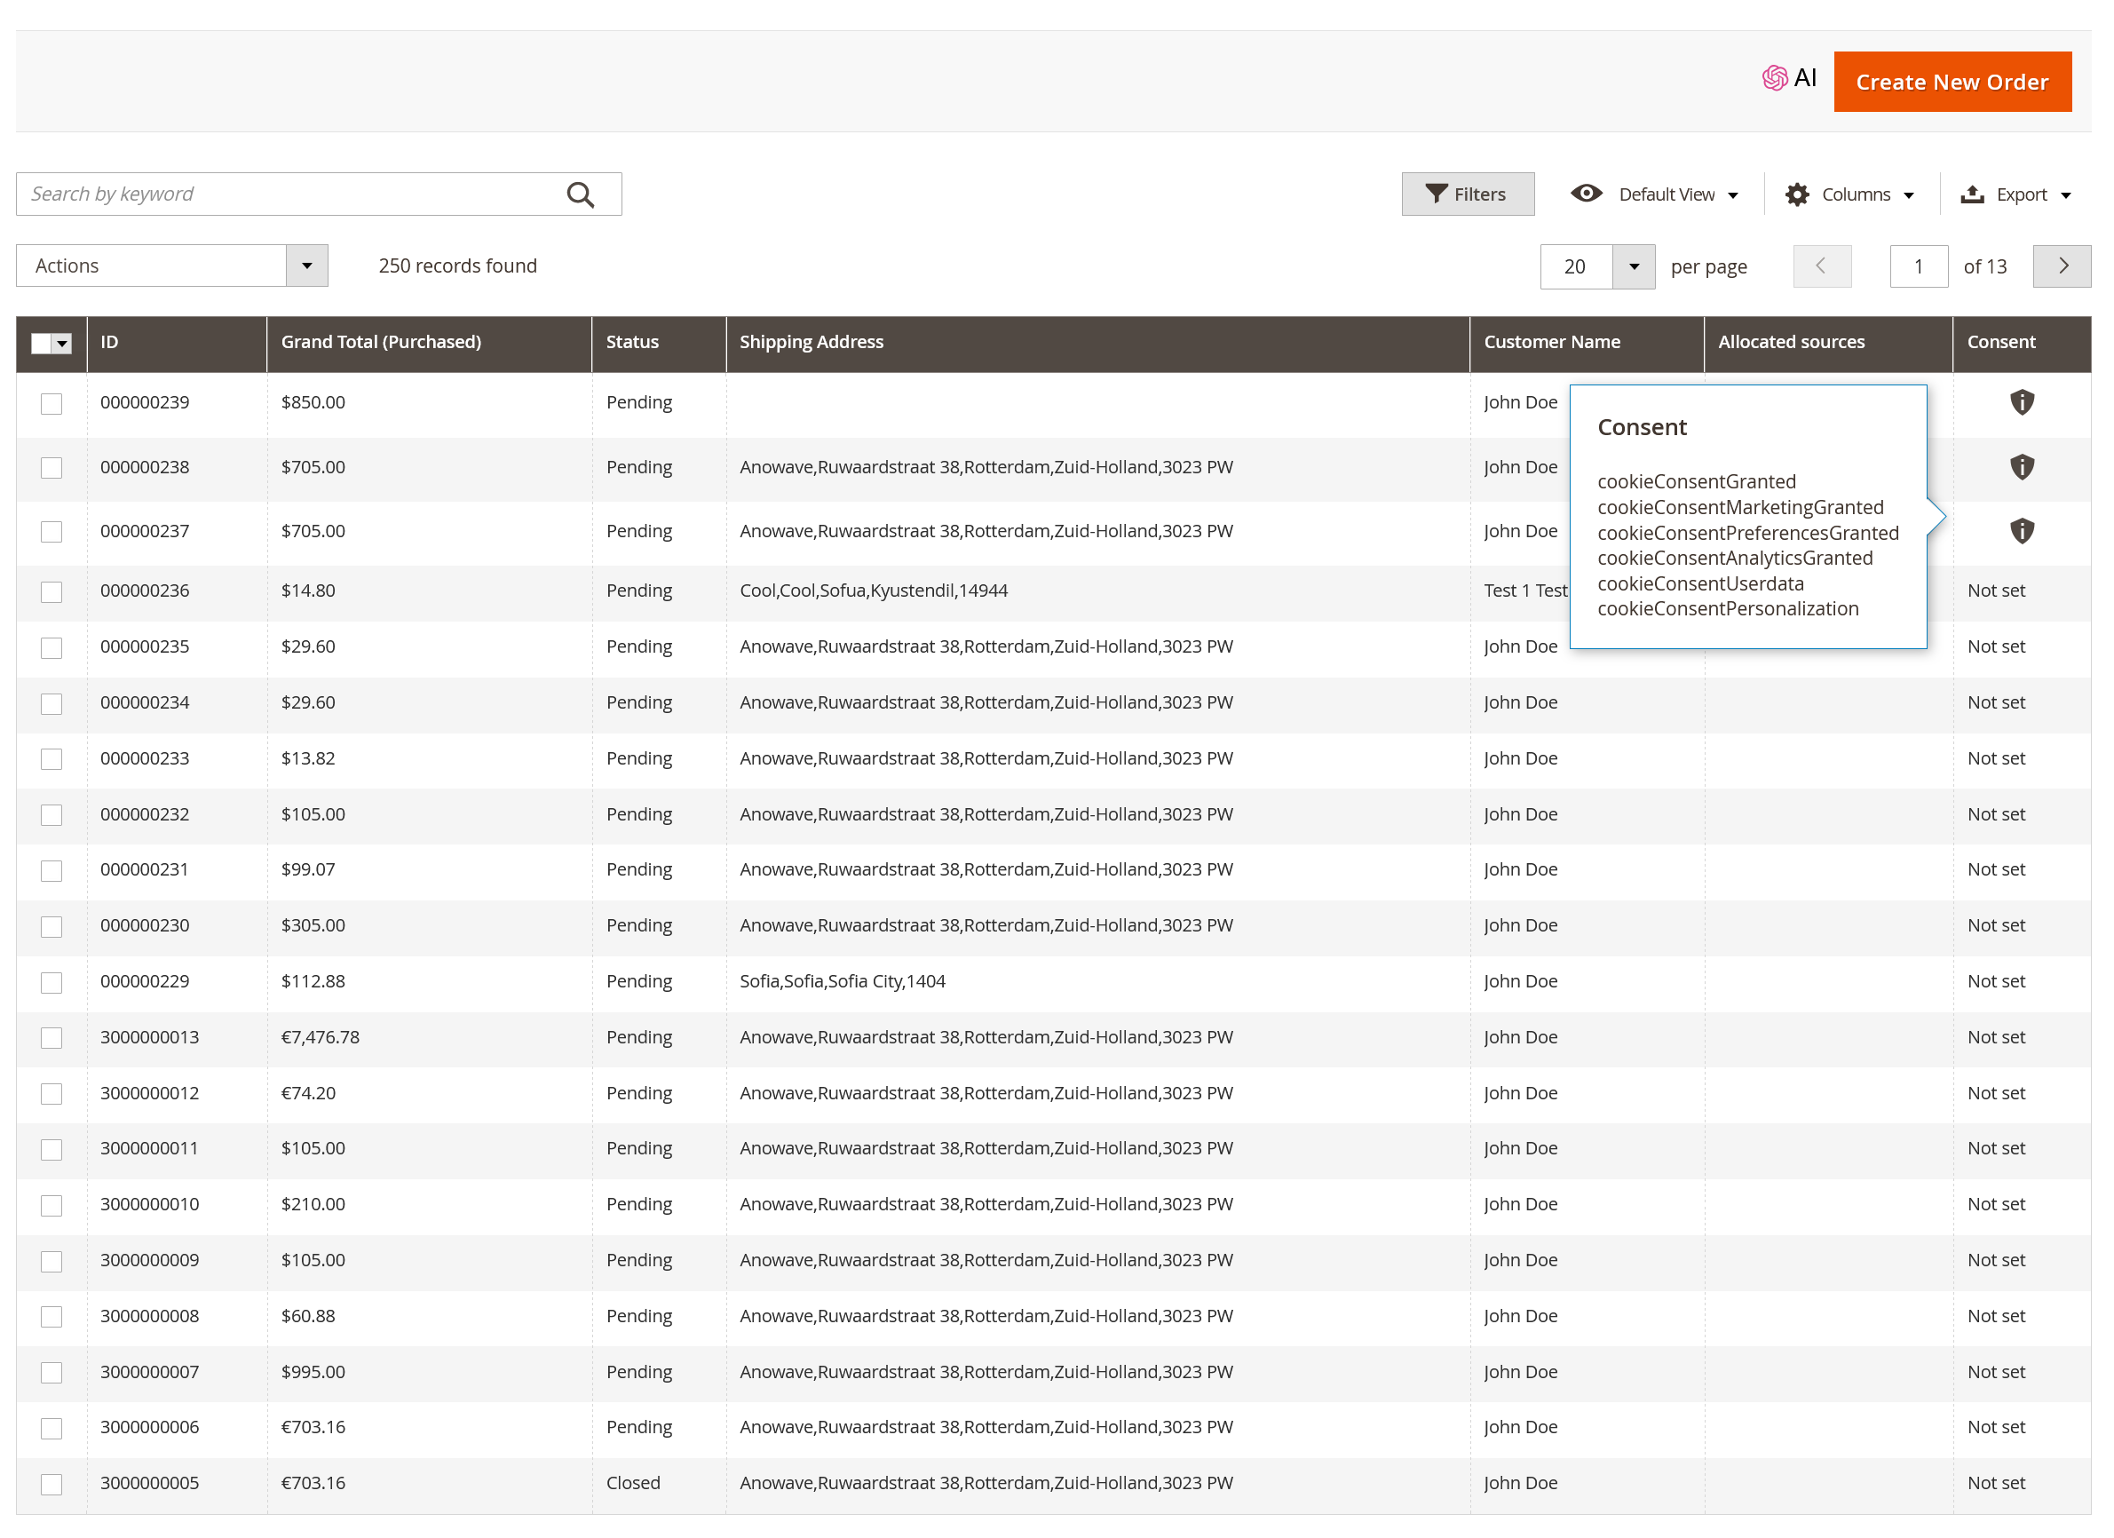Click the Export upload icon

point(1971,194)
